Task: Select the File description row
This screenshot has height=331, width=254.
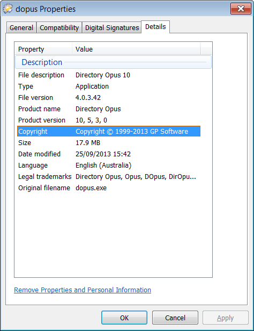Action: coord(109,75)
